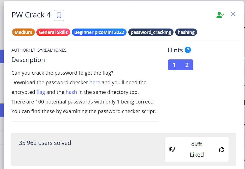Select the Medium difficulty tag
Image resolution: width=245 pixels, height=169 pixels.
point(23,32)
